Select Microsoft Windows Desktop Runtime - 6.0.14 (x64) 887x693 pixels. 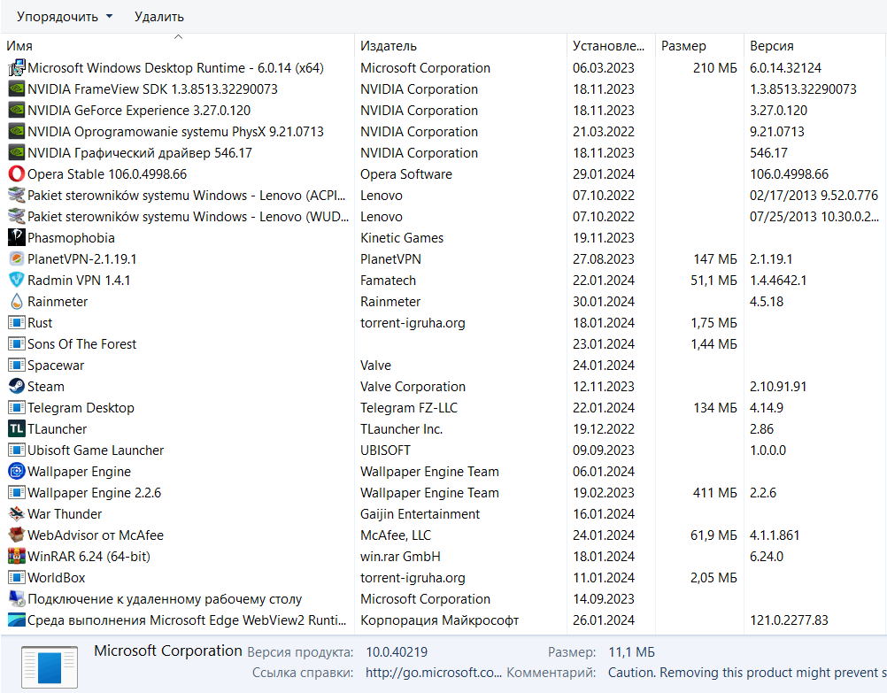[176, 68]
